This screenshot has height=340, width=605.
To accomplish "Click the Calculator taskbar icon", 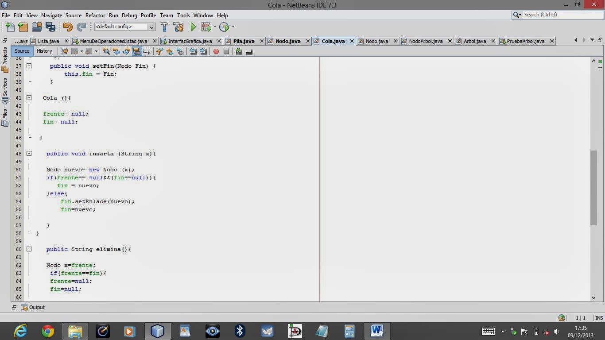I will coord(349,331).
